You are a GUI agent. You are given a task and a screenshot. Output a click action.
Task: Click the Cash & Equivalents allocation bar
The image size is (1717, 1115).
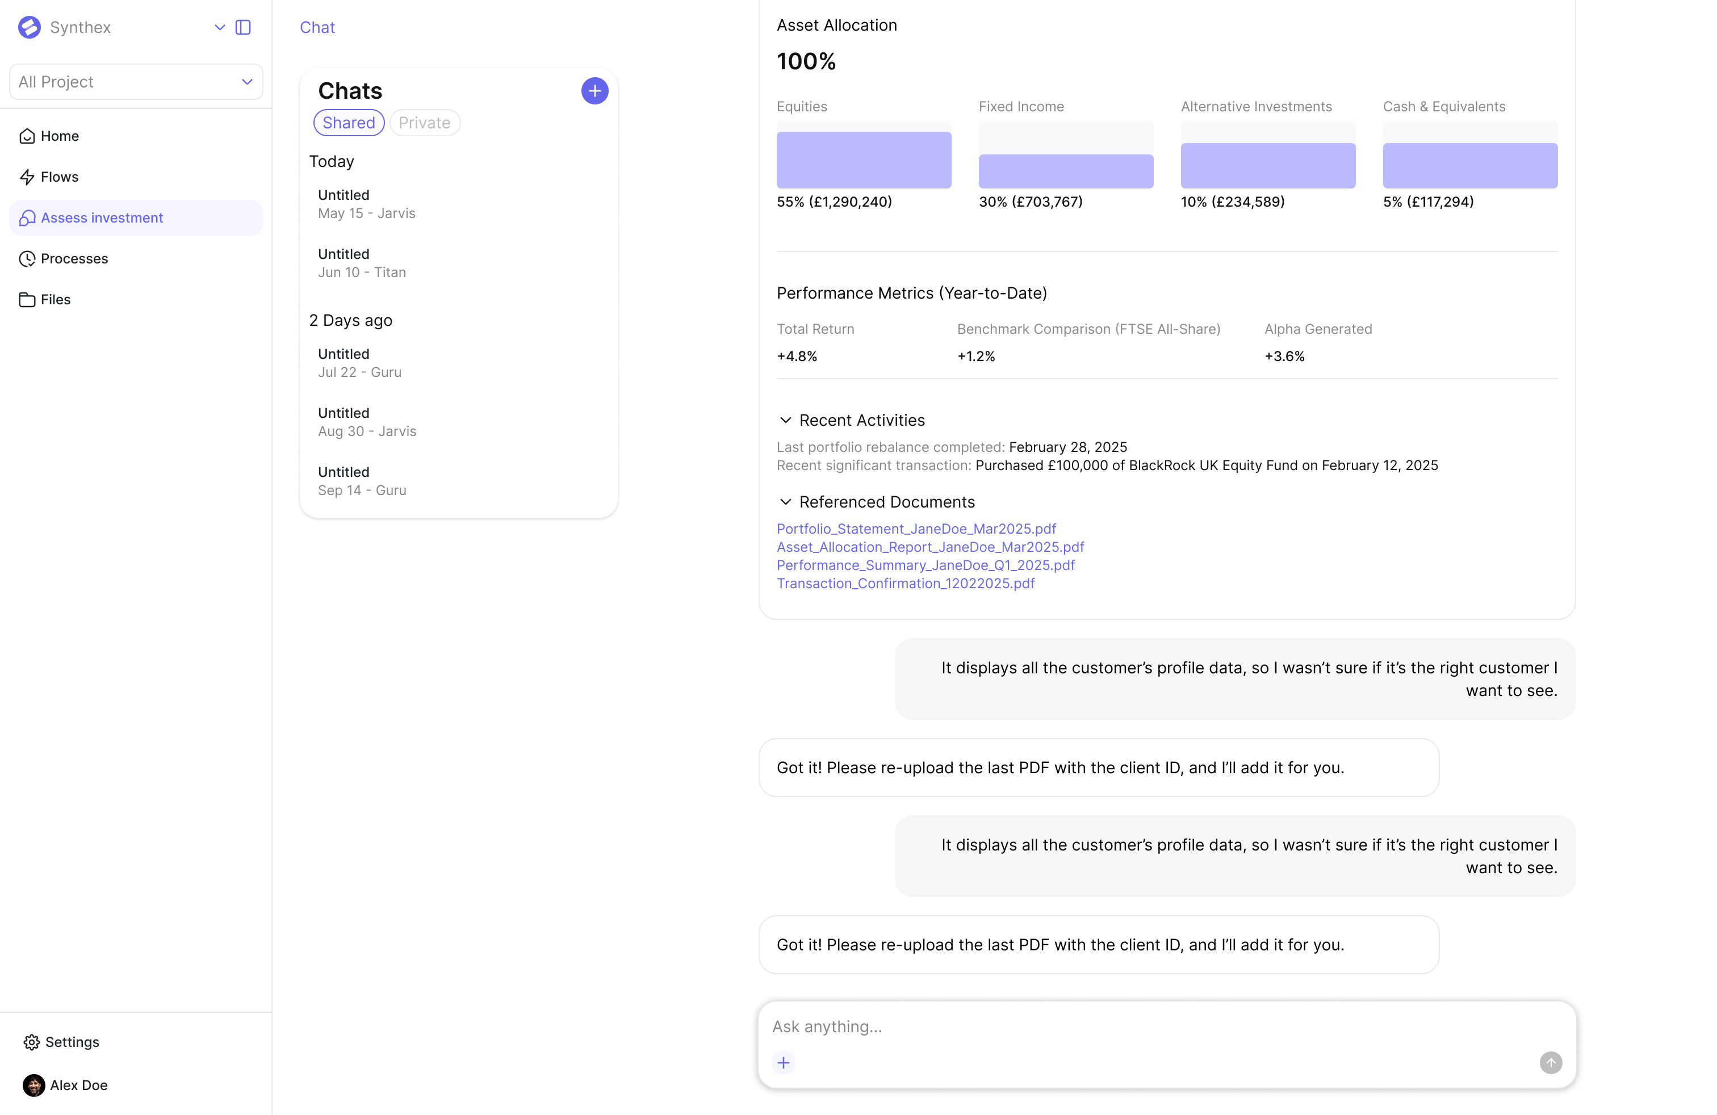click(x=1469, y=165)
